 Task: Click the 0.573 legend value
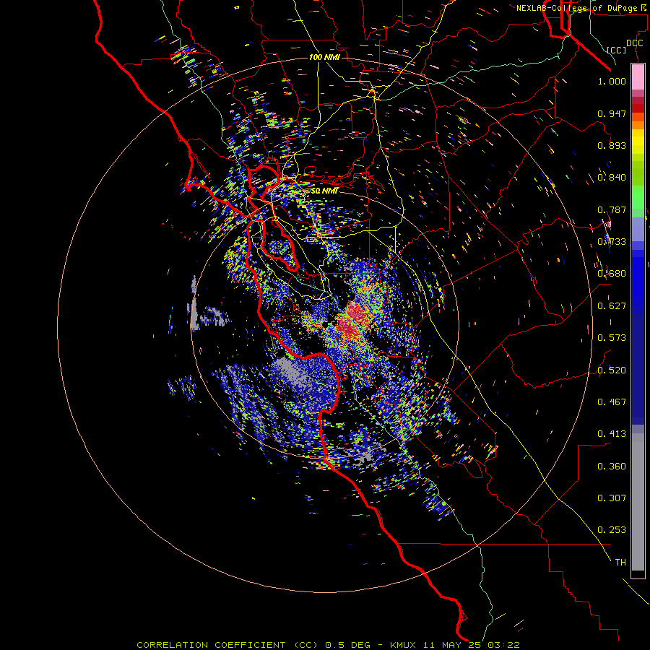(x=612, y=338)
